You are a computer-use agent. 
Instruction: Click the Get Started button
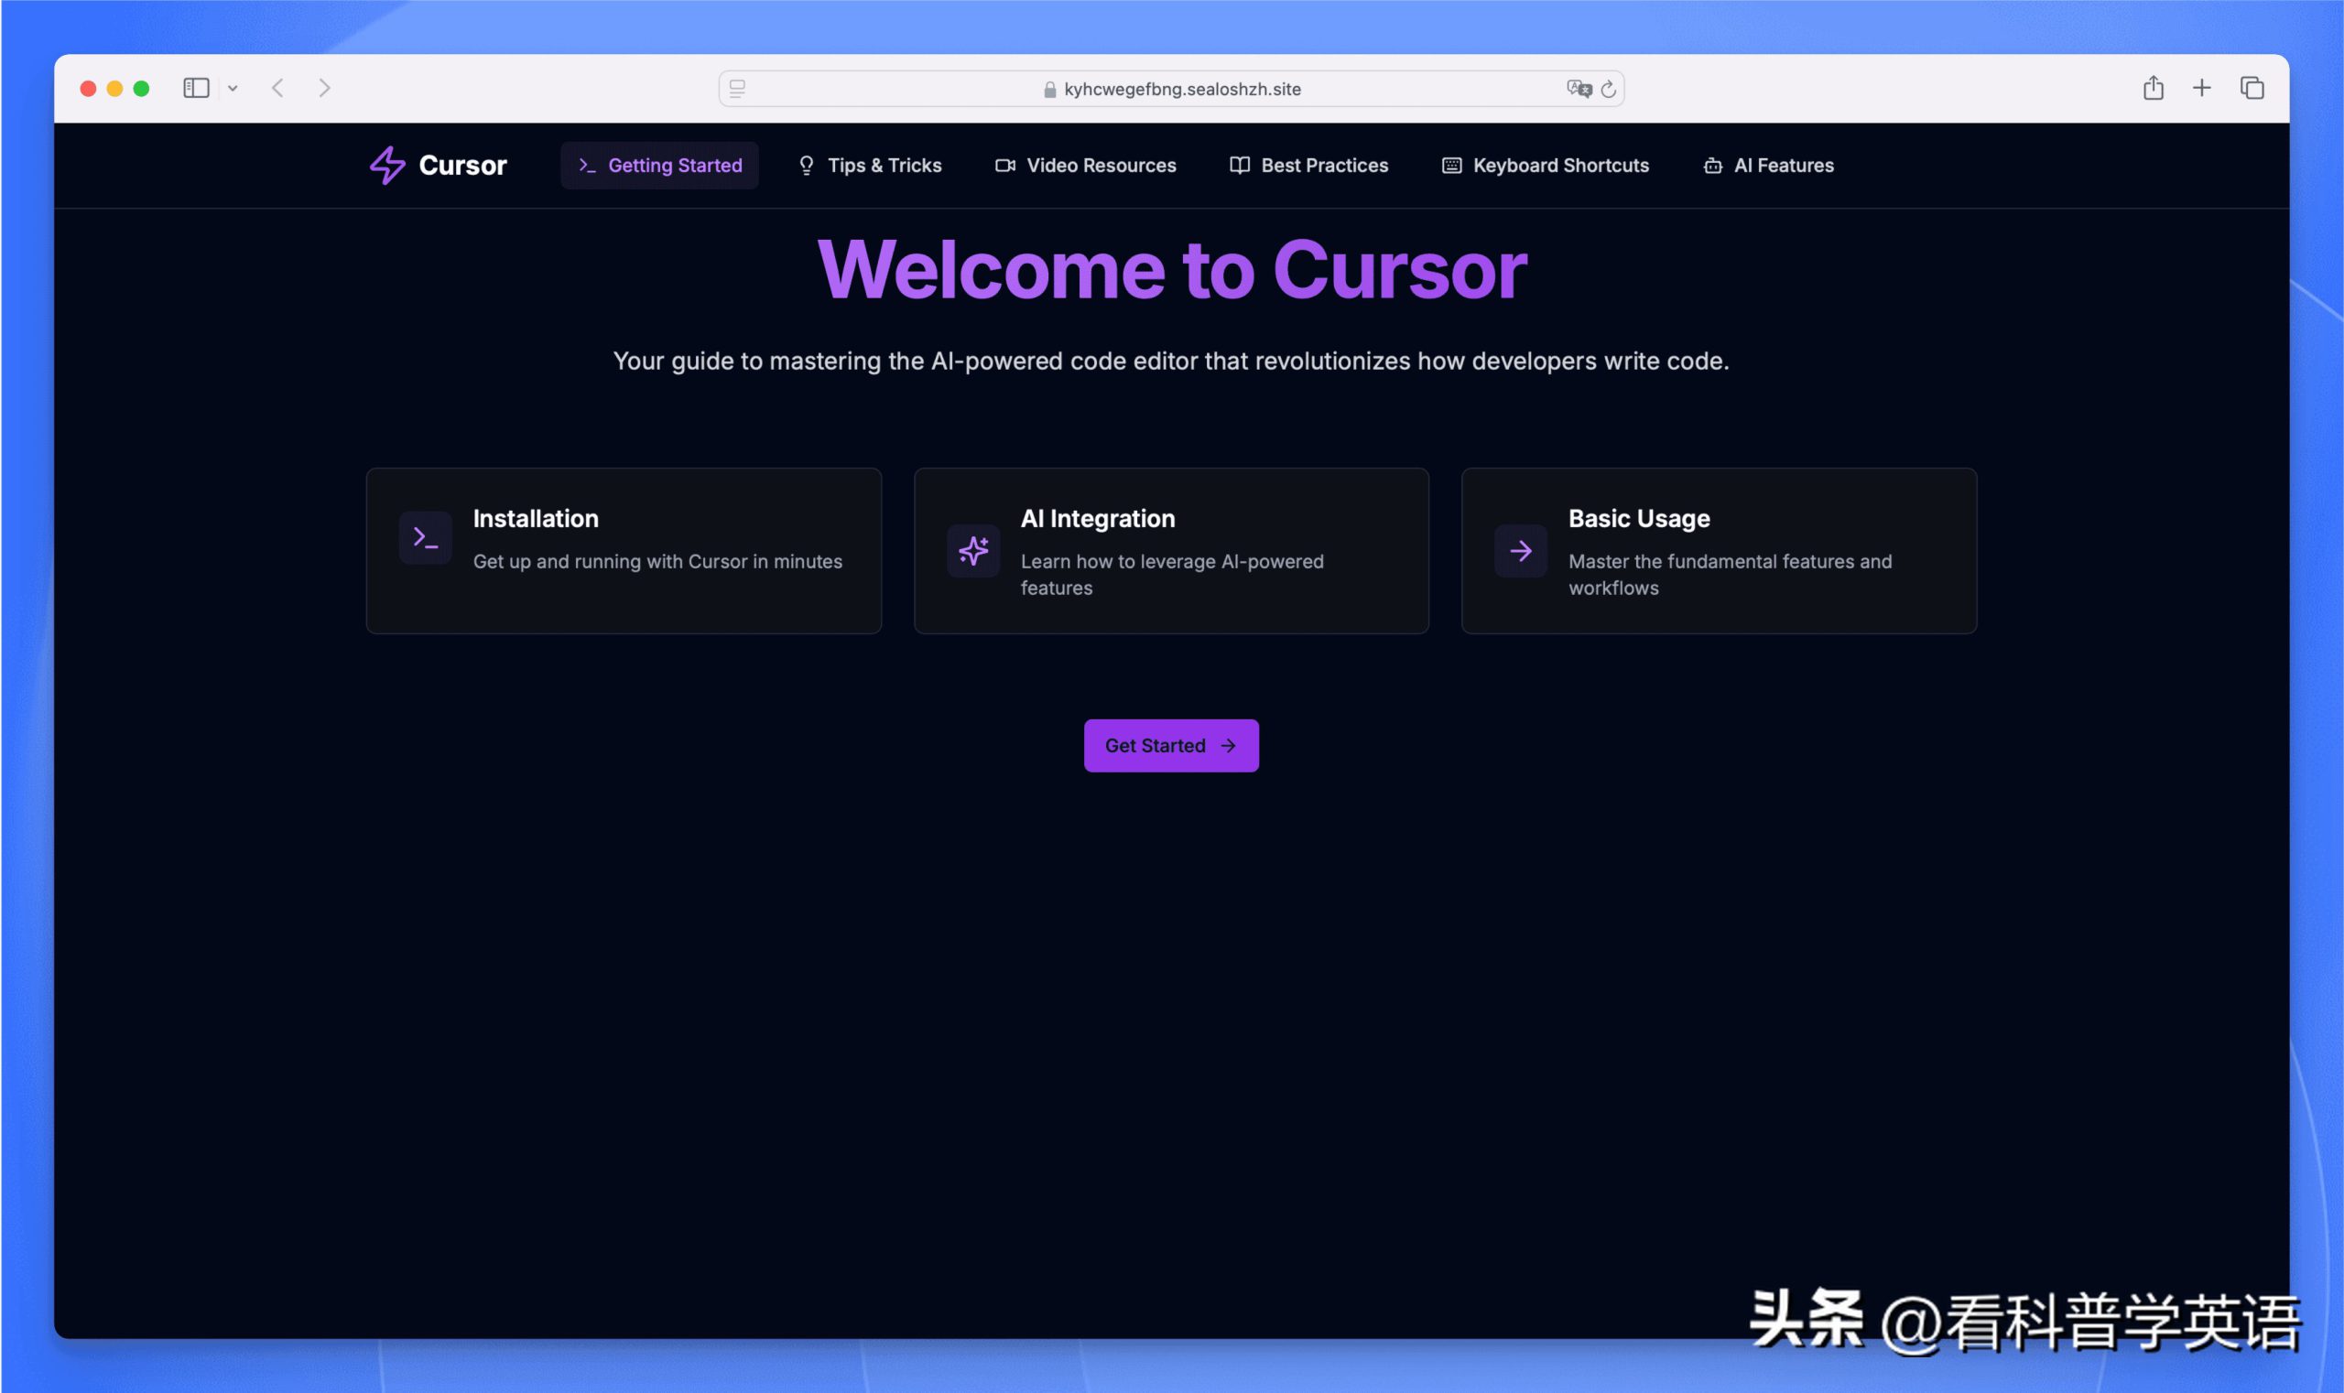pyautogui.click(x=1171, y=745)
